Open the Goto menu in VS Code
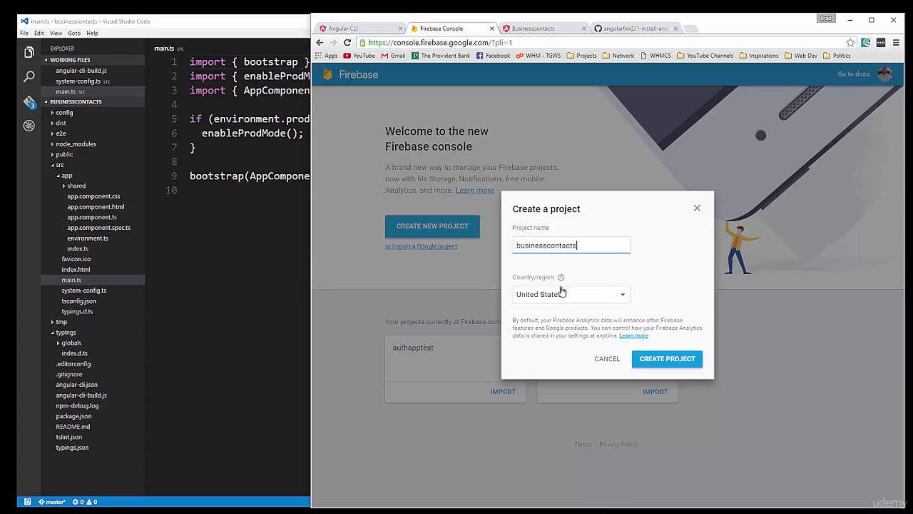This screenshot has height=514, width=913. (74, 34)
